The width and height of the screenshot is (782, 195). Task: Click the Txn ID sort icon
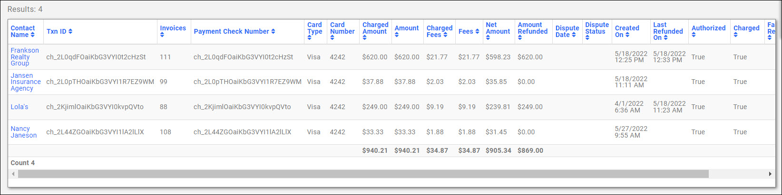[x=70, y=31]
